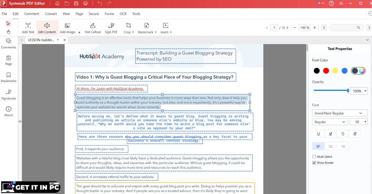
Task: Open the Regular font style dropdown
Action: point(330,122)
